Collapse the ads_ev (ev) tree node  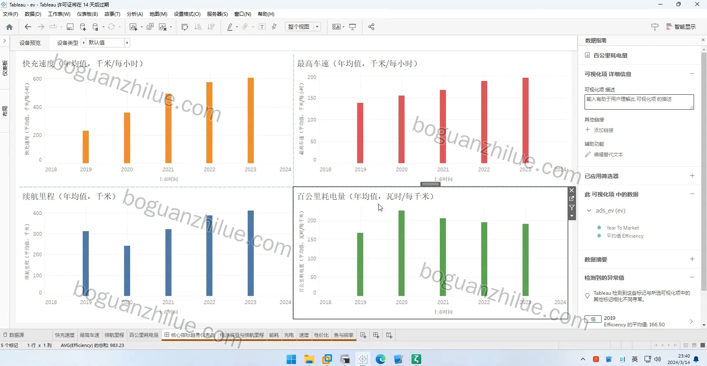(x=589, y=211)
